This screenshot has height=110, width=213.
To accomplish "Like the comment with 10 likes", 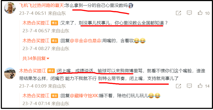I will (200, 13).
